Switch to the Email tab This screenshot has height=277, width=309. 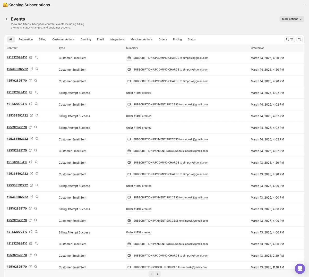100,39
